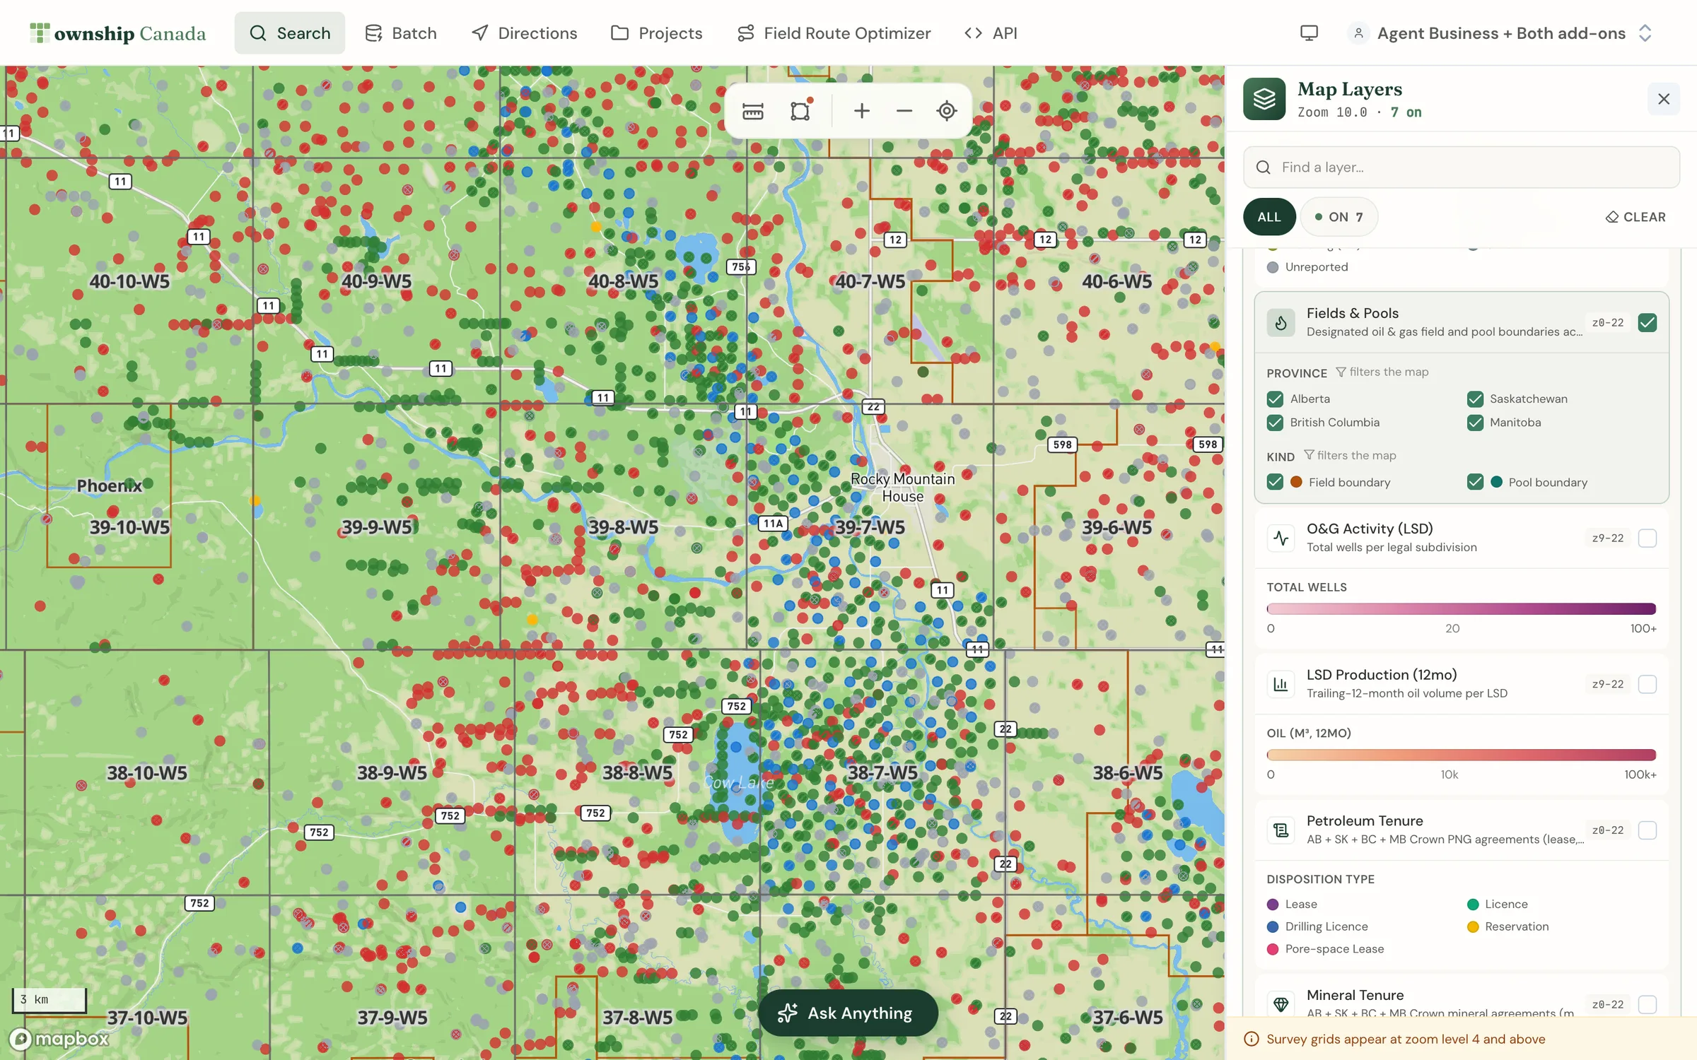The height and width of the screenshot is (1060, 1697).
Task: Toggle the Pool boundary kind checkbox
Action: [x=1475, y=482]
